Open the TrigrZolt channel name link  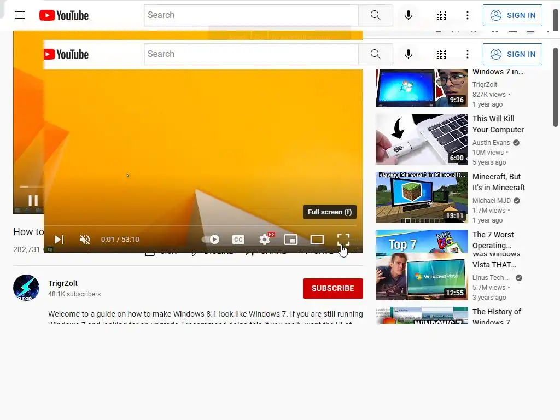63,283
